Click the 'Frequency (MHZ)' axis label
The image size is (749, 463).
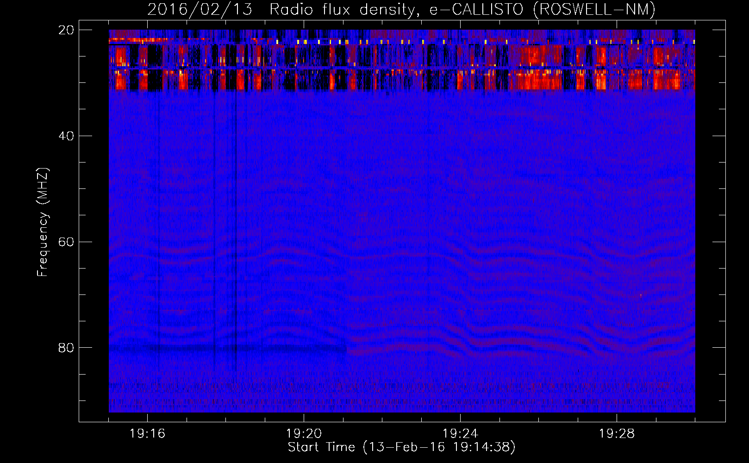tap(43, 222)
